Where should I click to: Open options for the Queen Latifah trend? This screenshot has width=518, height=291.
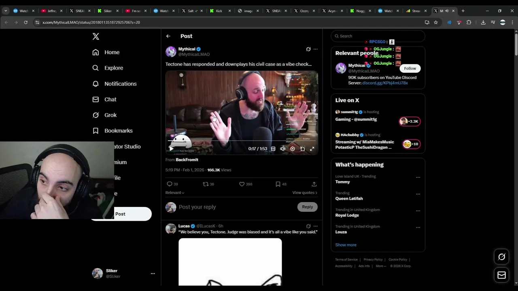pos(418,194)
